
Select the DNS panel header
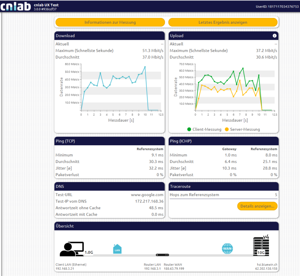109,186
